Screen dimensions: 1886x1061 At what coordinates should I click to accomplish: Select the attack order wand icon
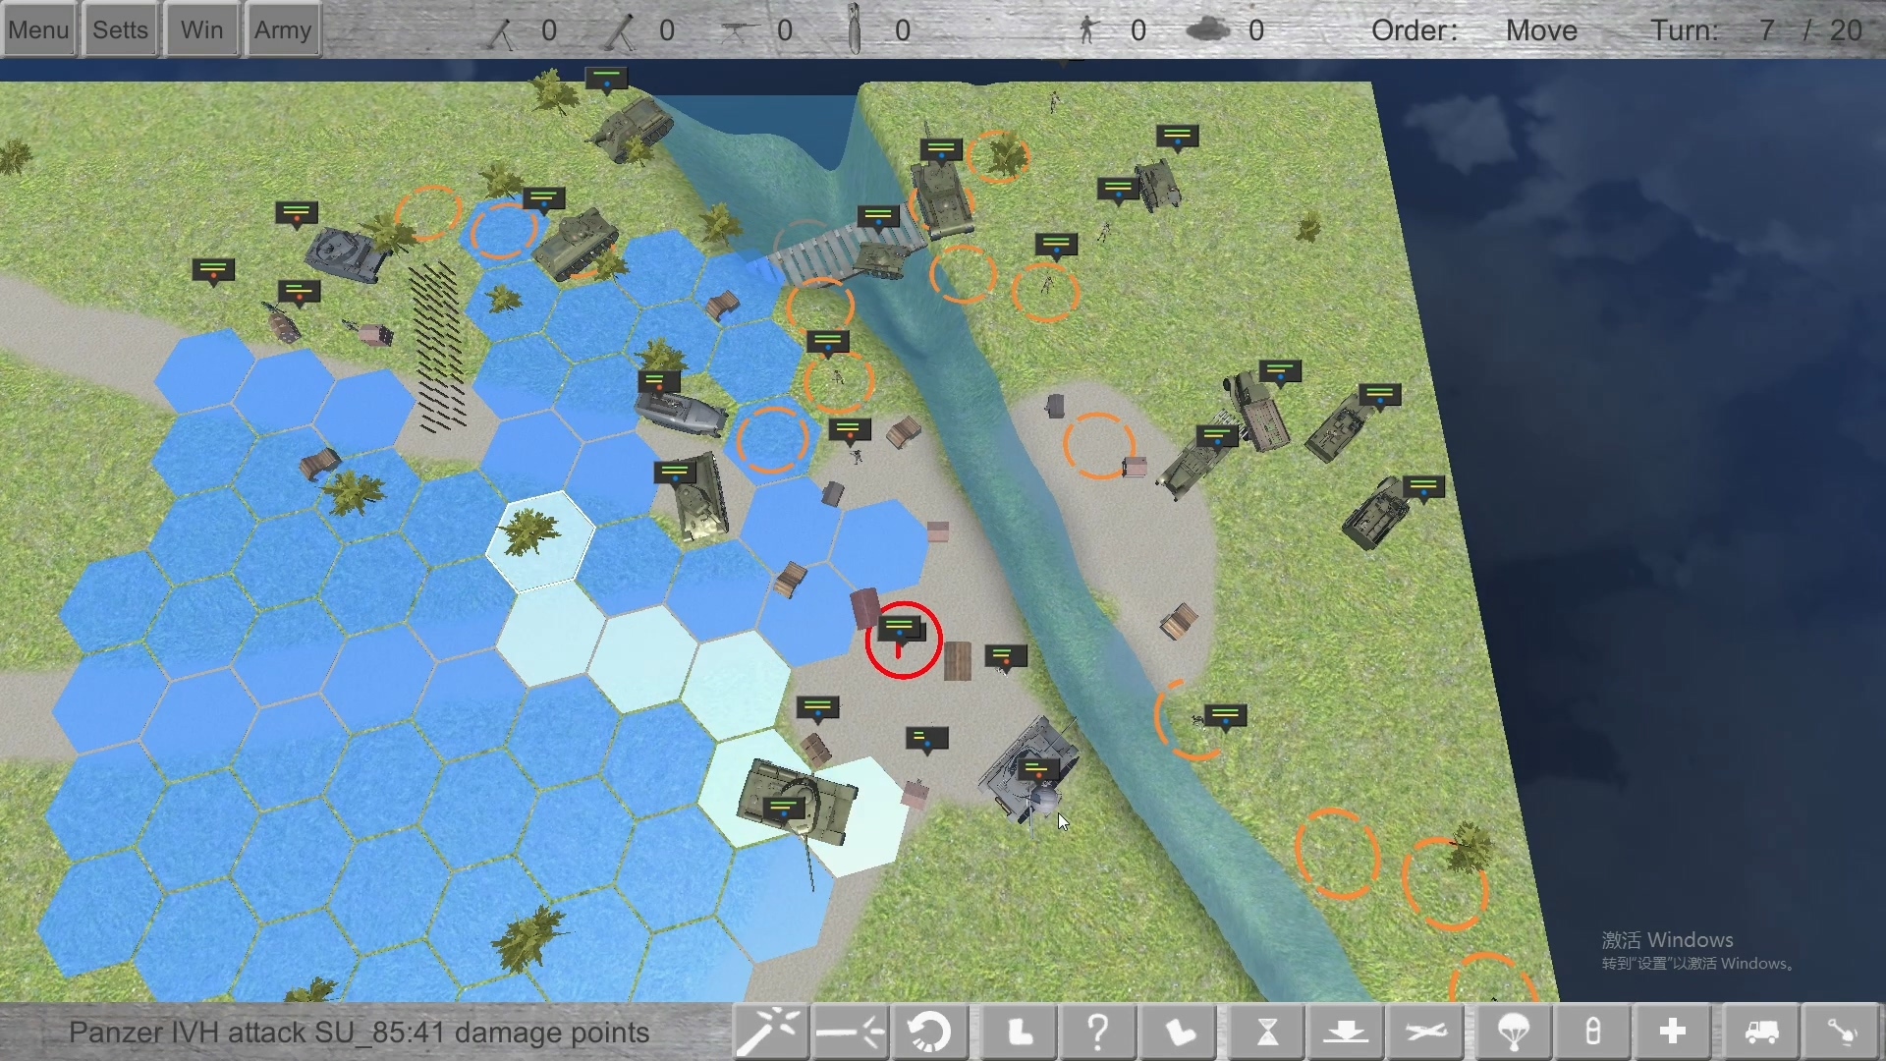coord(771,1032)
